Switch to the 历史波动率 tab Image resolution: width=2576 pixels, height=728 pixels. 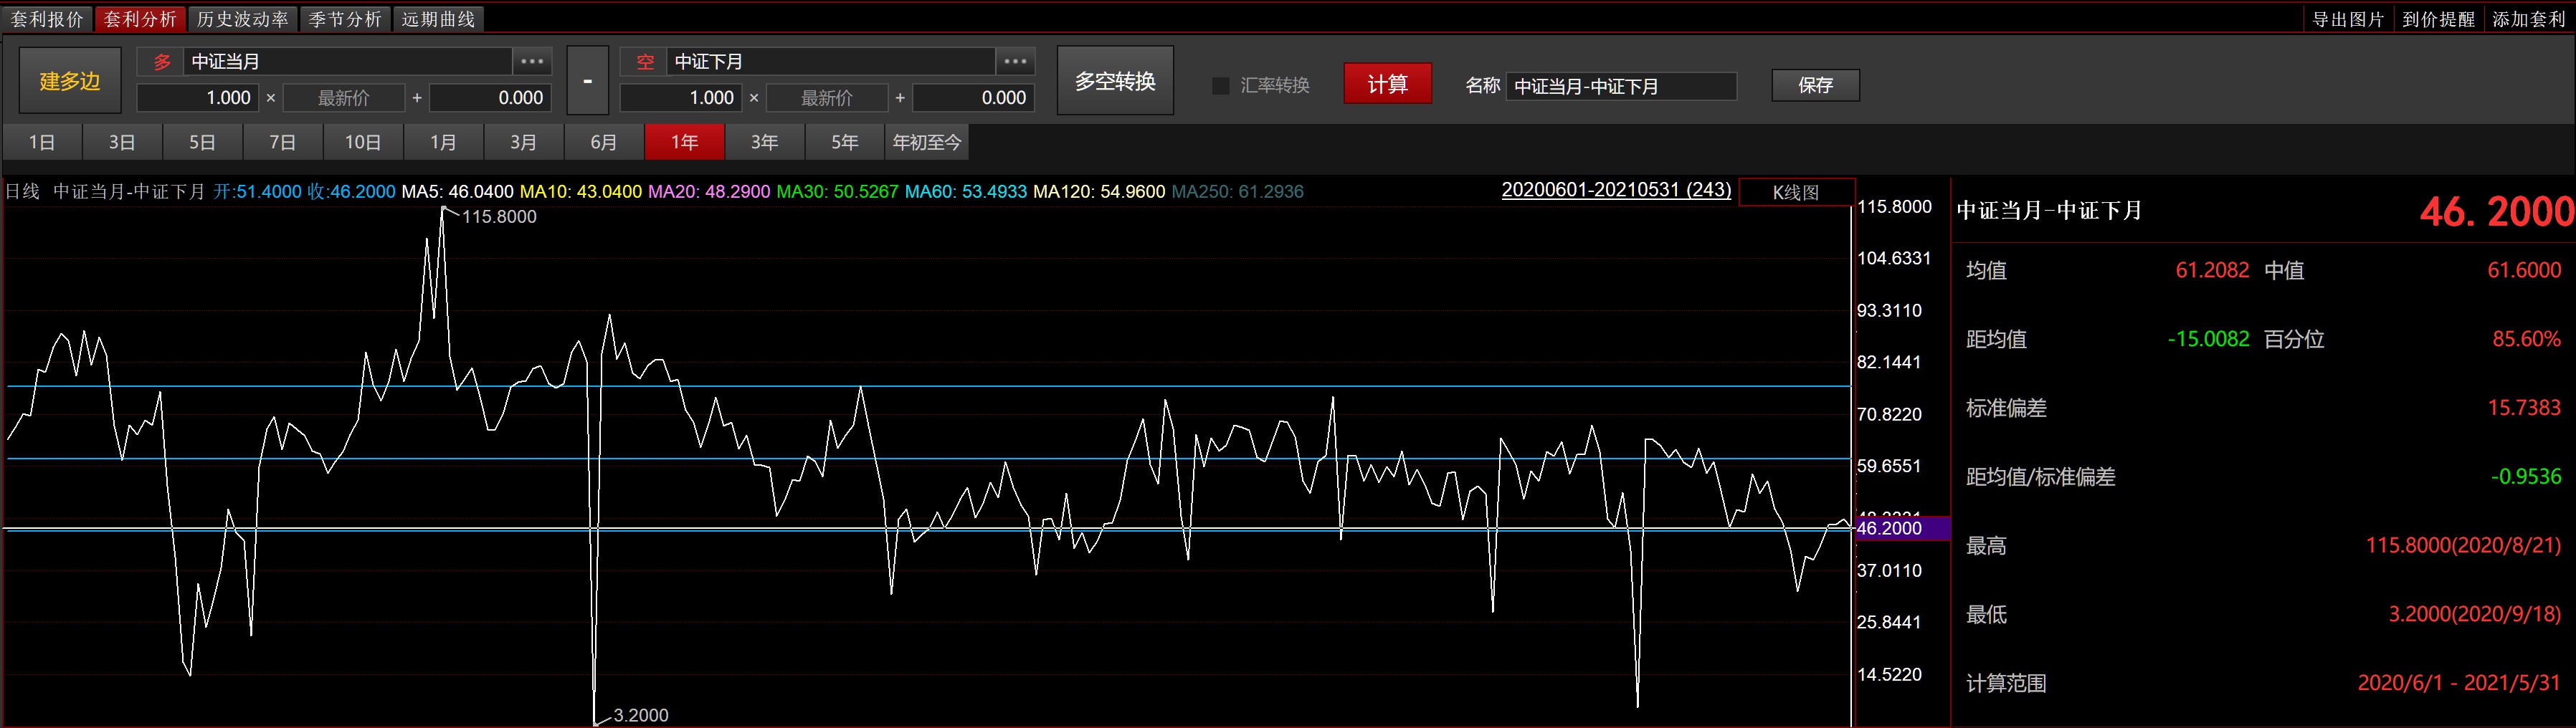(242, 19)
